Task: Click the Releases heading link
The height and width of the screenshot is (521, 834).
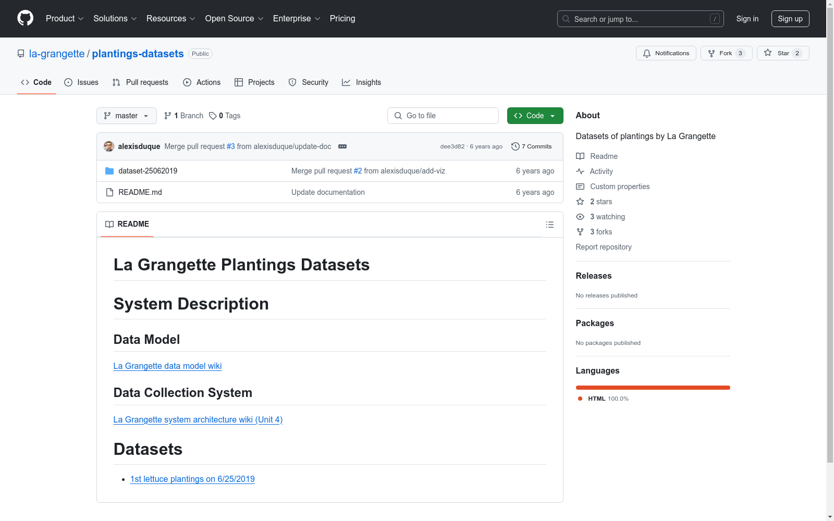Action: (594, 276)
